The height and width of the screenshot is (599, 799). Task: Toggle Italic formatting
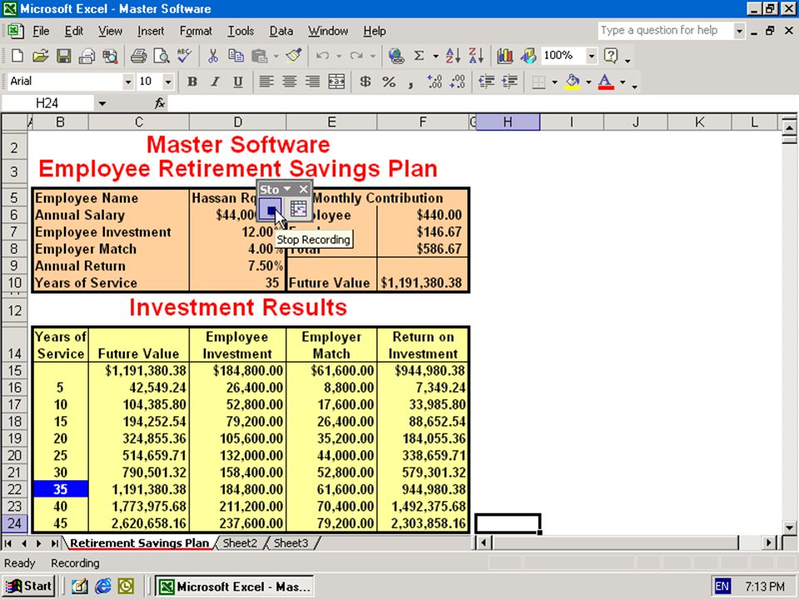click(215, 82)
